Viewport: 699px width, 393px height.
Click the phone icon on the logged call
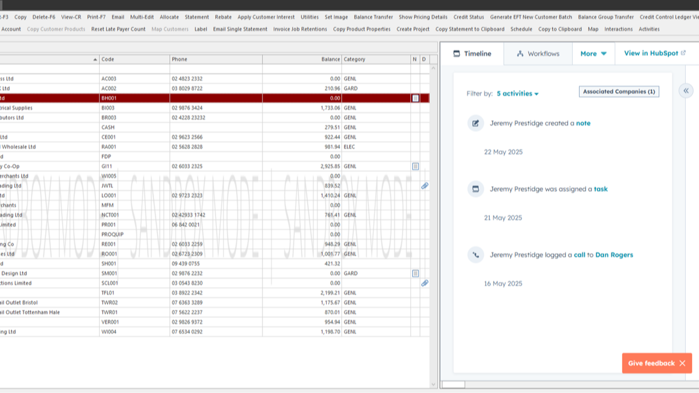(x=475, y=255)
